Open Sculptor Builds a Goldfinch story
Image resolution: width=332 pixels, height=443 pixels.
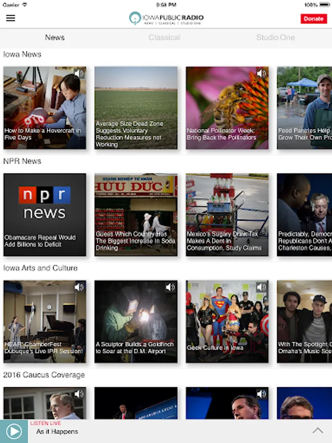coord(136,321)
